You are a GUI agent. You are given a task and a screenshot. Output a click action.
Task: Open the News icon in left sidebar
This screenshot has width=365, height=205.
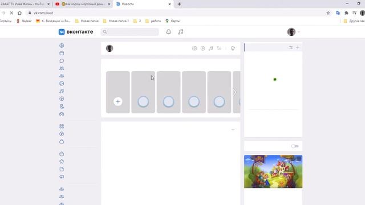(x=62, y=53)
